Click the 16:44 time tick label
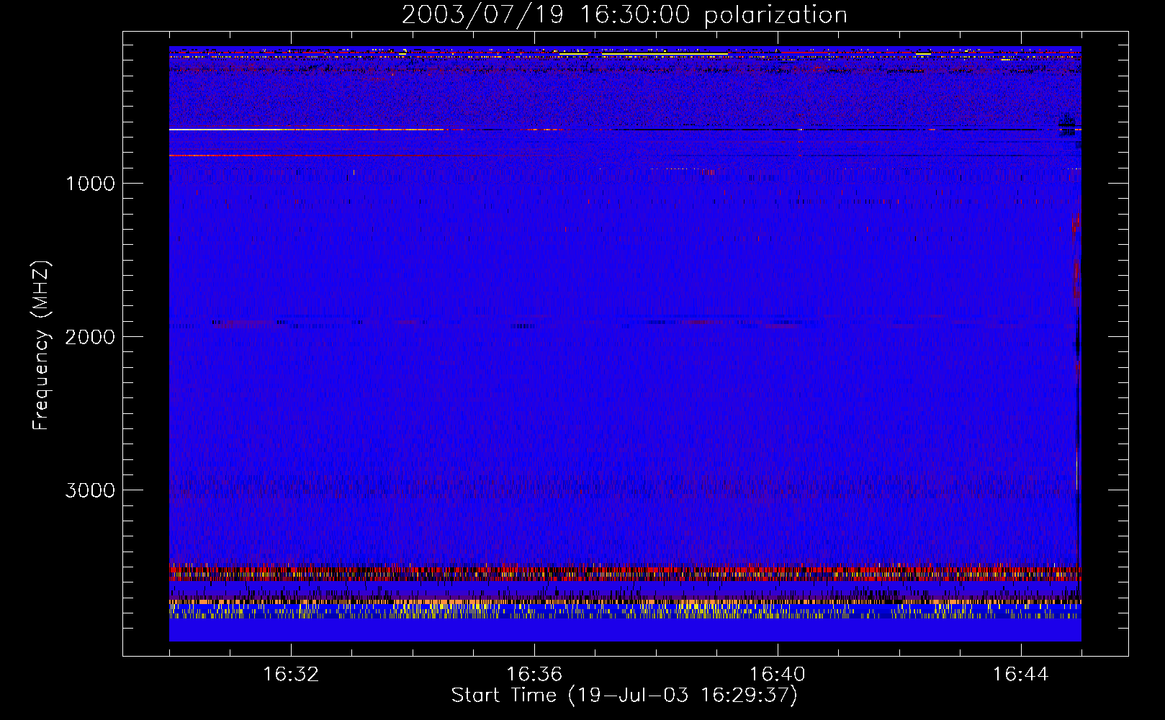Screen dimensions: 1165x720 coord(1021,675)
